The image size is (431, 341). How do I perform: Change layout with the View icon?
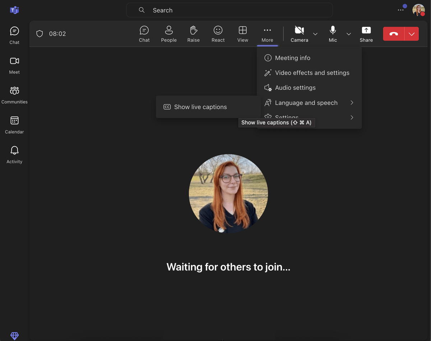(242, 34)
